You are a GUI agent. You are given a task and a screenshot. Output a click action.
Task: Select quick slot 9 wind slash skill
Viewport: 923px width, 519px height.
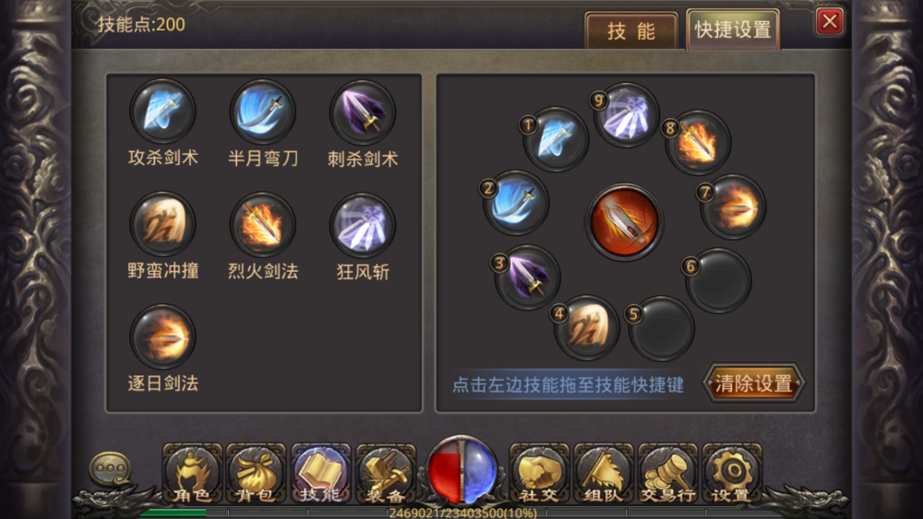click(x=627, y=115)
